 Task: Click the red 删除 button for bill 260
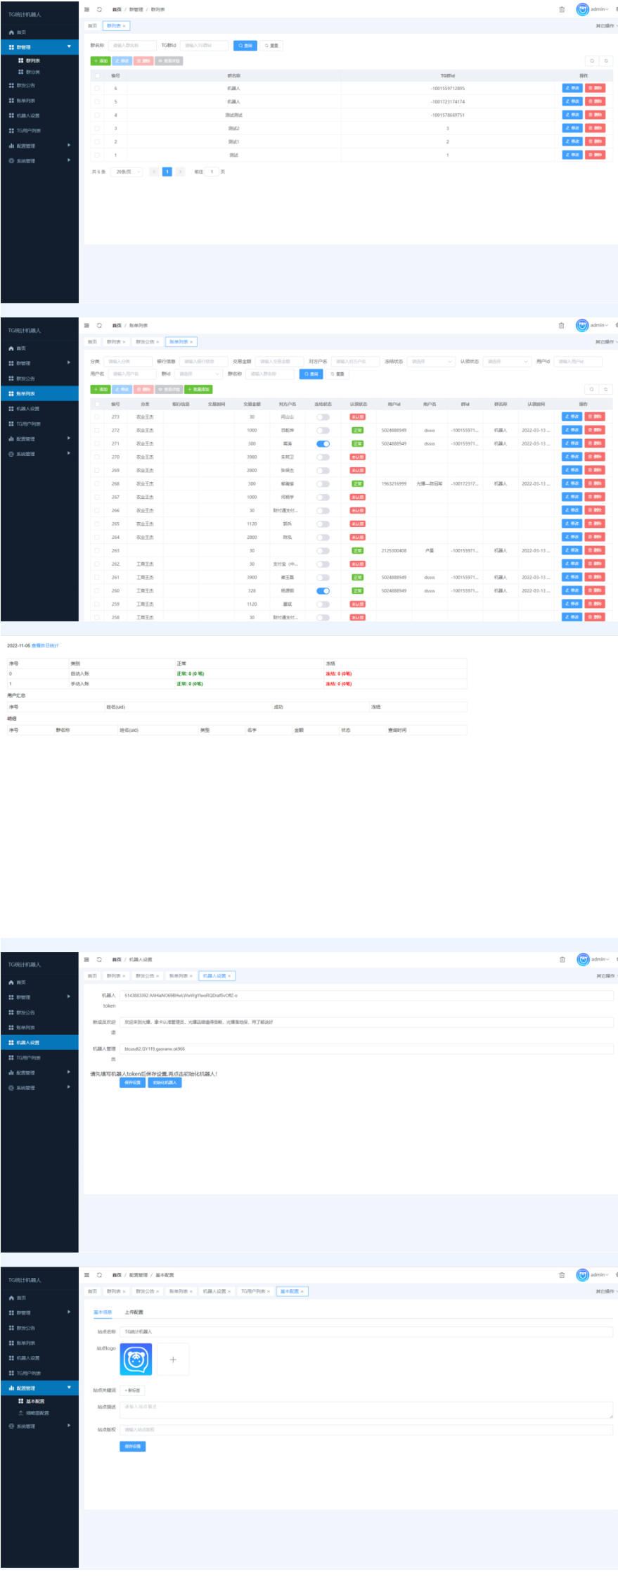coord(595,590)
